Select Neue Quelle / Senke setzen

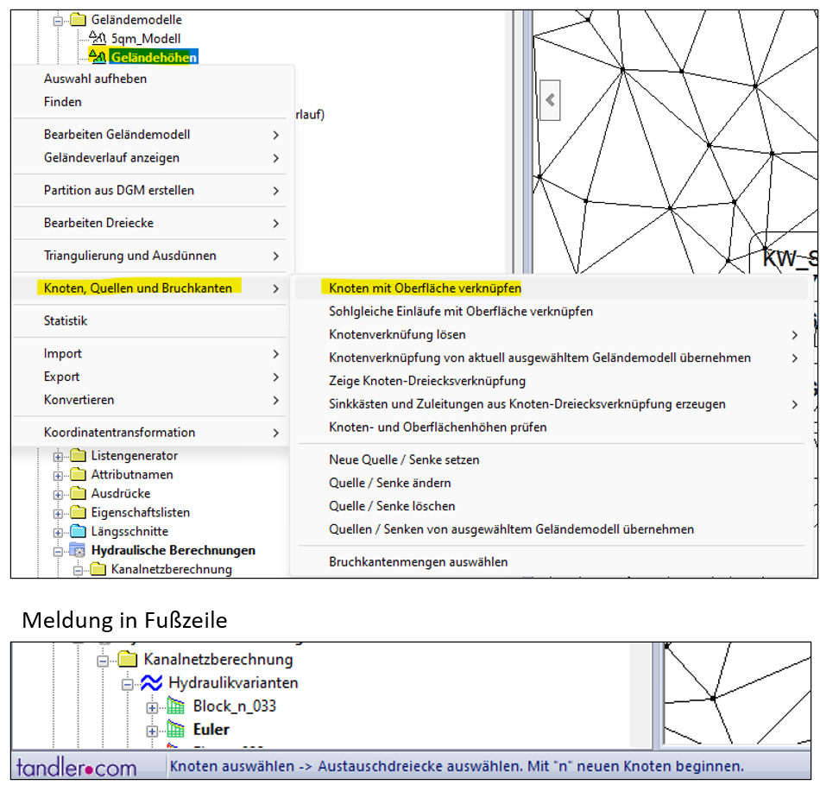[404, 460]
